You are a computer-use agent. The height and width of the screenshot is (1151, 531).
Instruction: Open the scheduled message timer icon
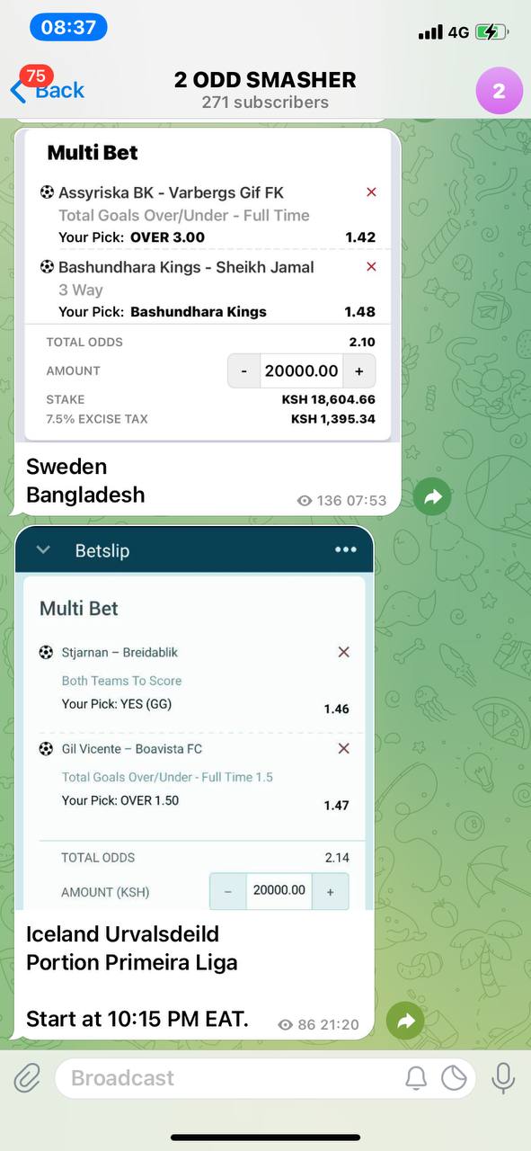click(x=454, y=1077)
